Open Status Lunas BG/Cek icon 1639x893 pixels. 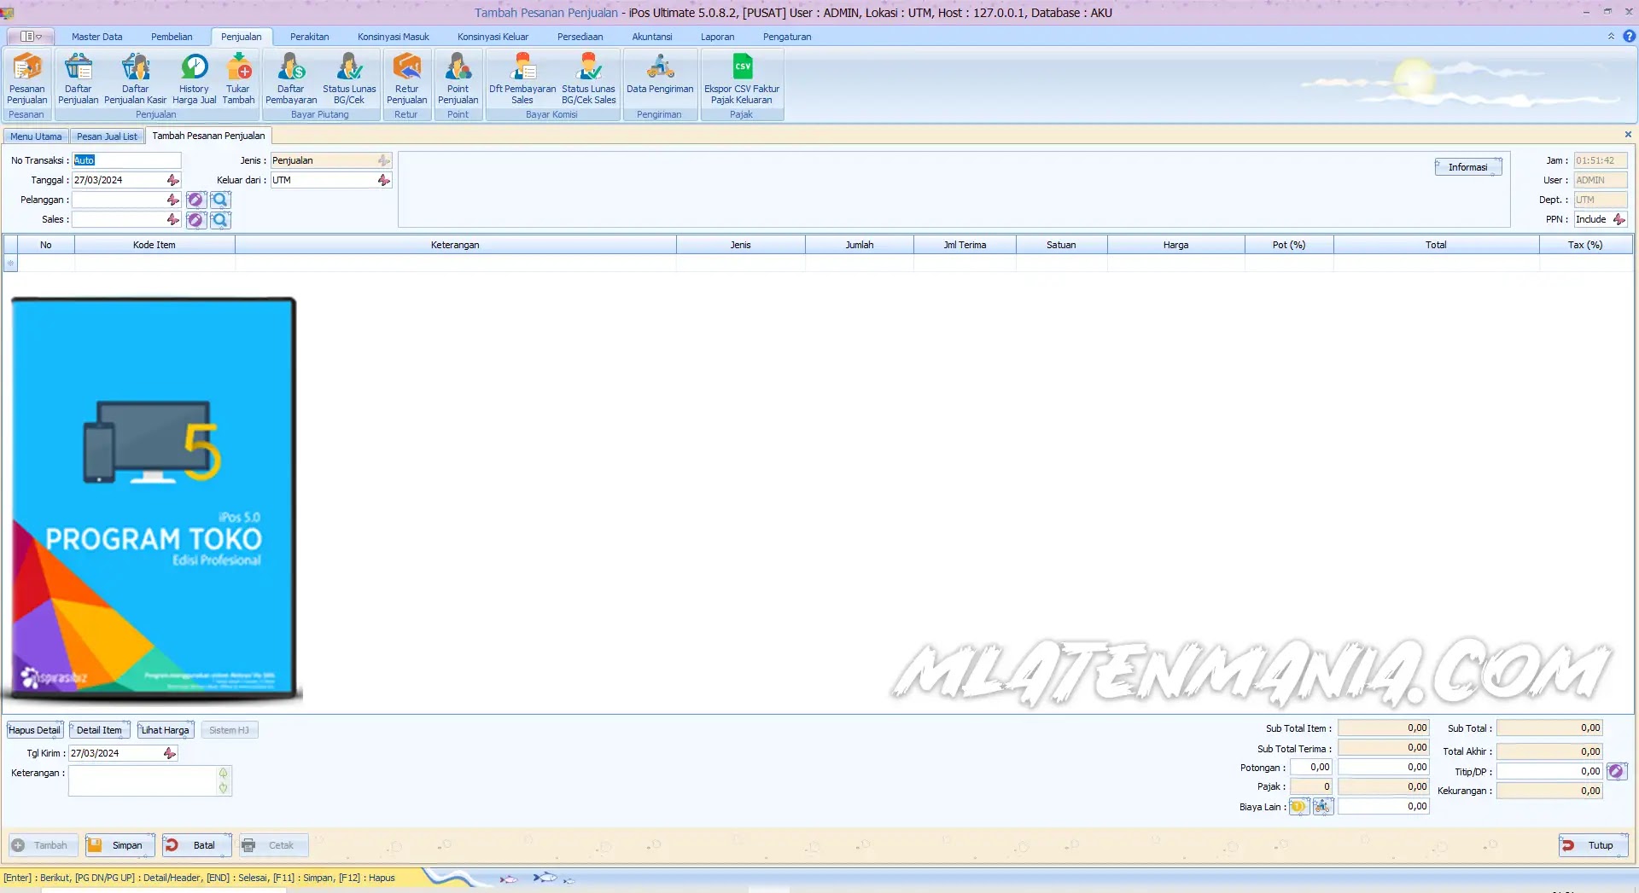(349, 78)
